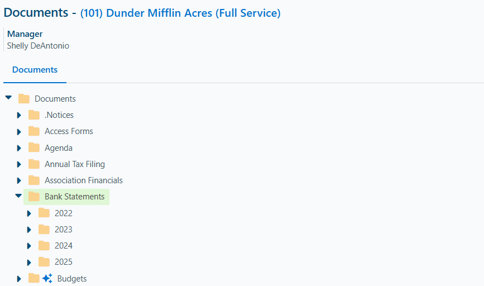Switch to the Documents tab
This screenshot has width=484, height=286.
[x=35, y=70]
